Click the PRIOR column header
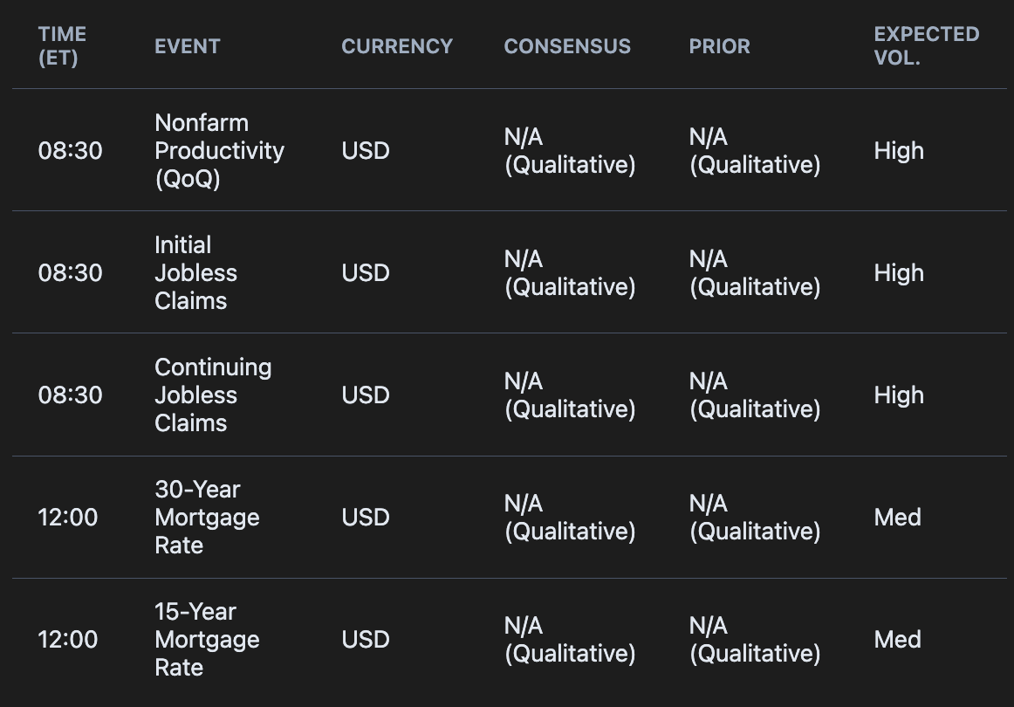 719,46
